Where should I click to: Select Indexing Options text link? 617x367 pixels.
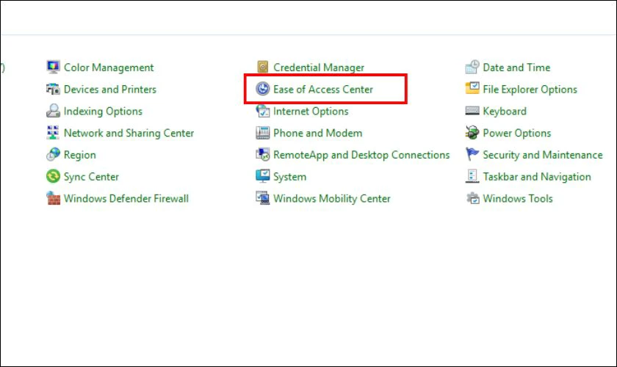pos(103,112)
